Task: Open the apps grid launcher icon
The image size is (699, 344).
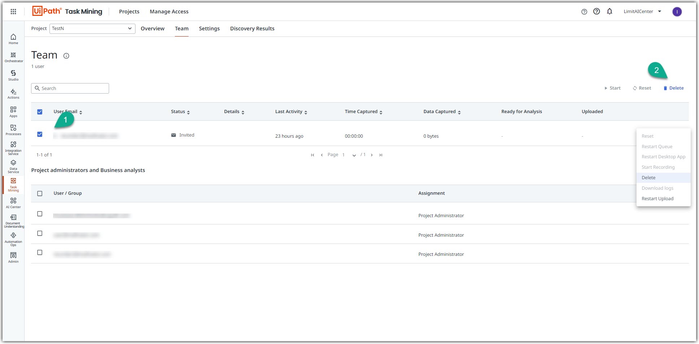Action: 13,12
